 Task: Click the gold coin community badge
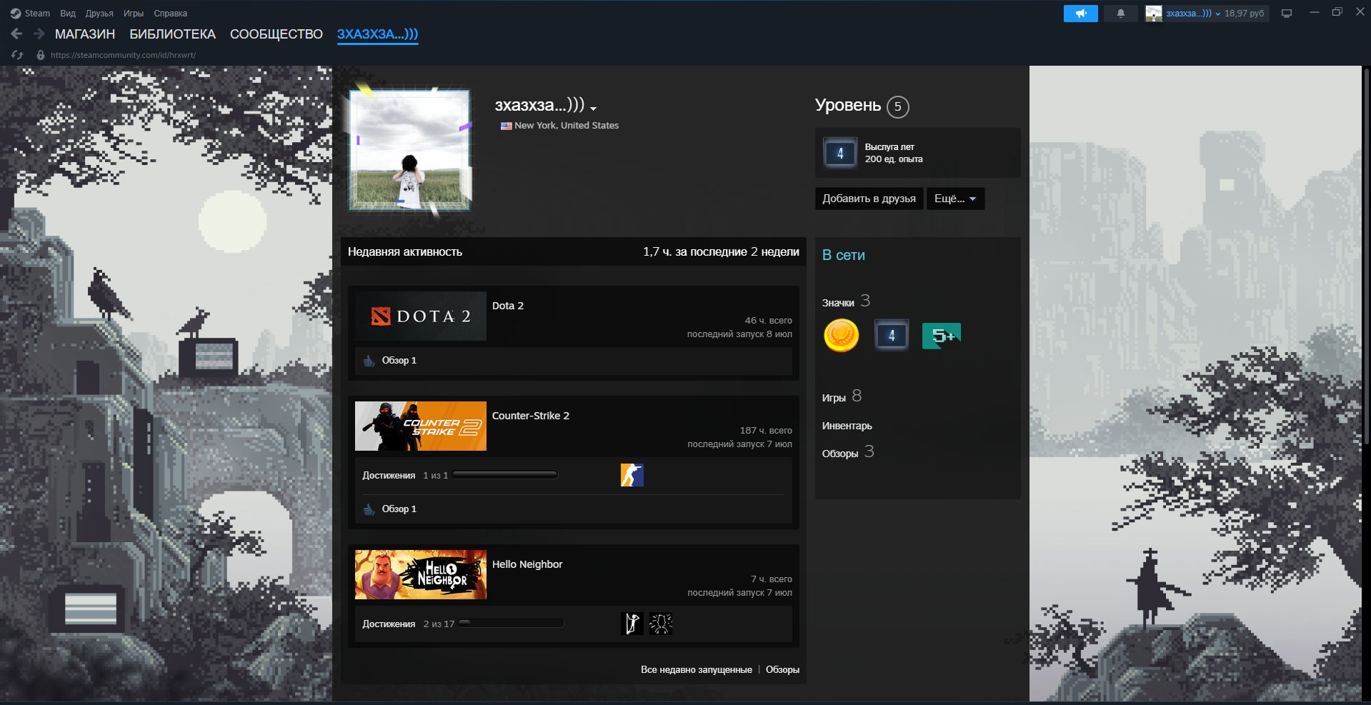841,335
